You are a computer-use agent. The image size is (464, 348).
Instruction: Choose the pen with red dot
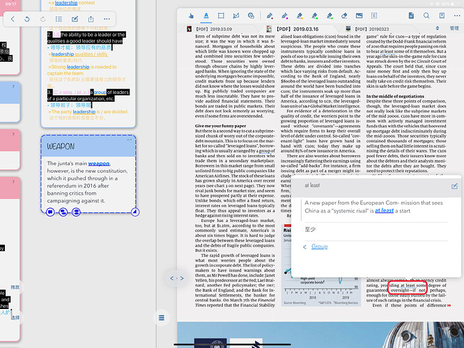tap(270, 16)
